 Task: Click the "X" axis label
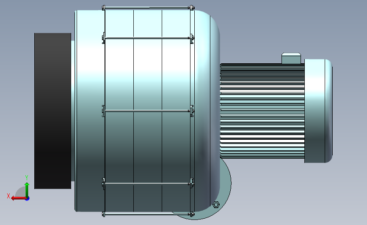(x=8, y=196)
